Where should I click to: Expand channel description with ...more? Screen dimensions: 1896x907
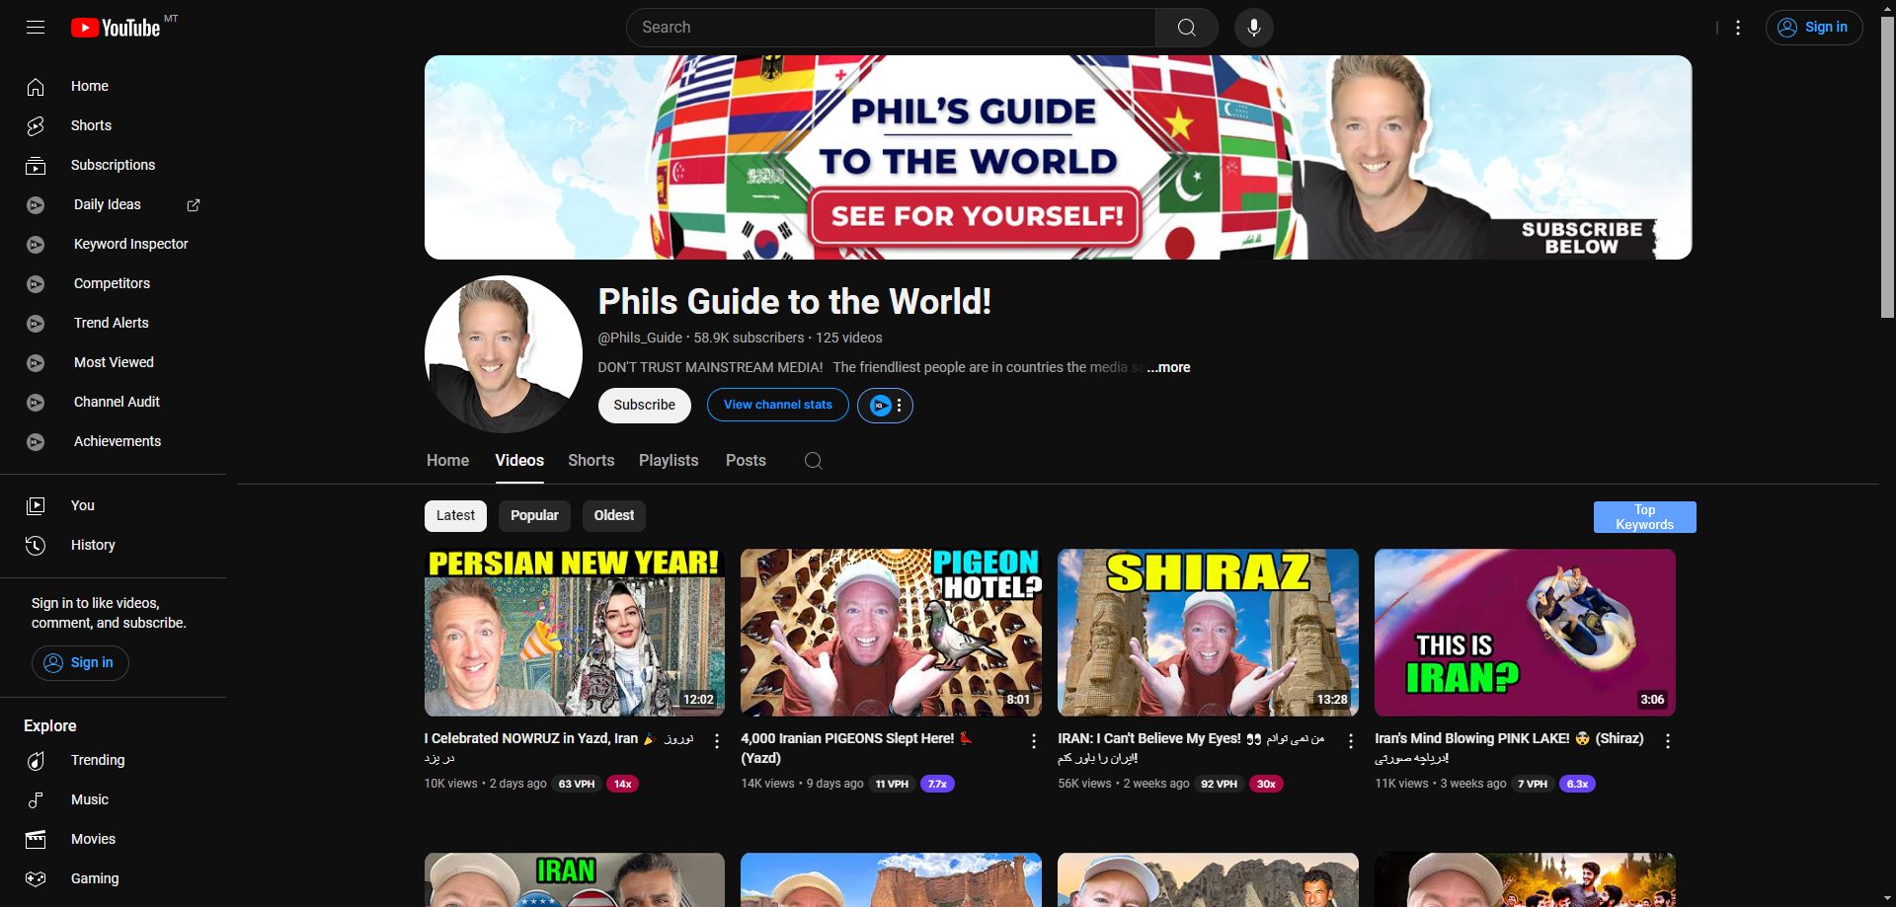(x=1169, y=367)
